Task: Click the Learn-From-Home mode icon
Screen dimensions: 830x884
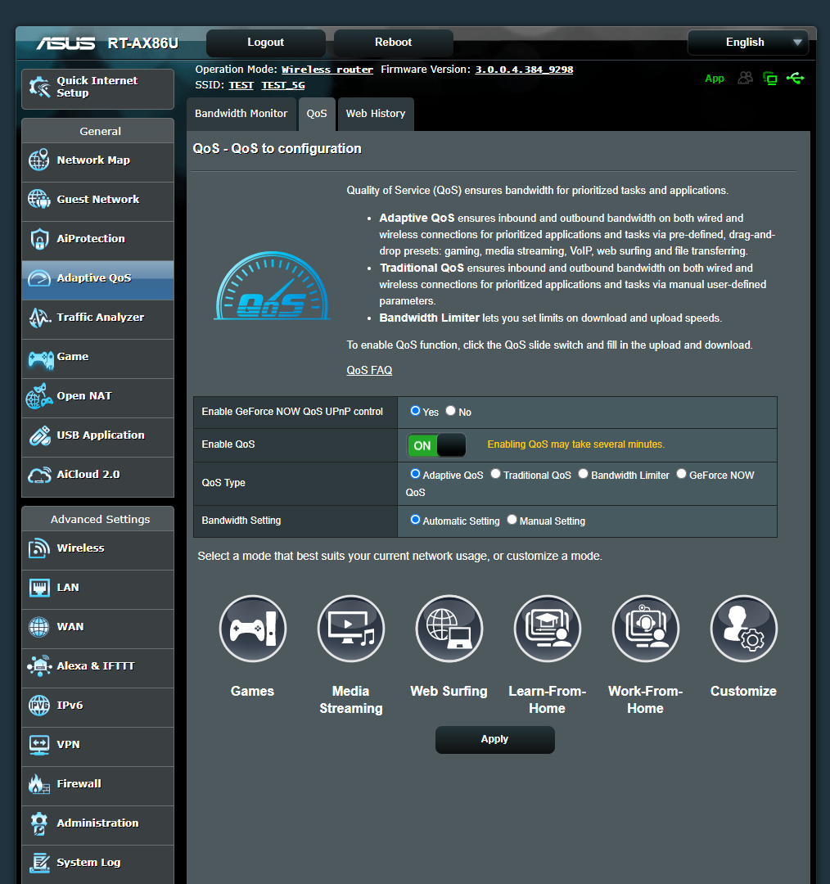Action: coord(547,629)
